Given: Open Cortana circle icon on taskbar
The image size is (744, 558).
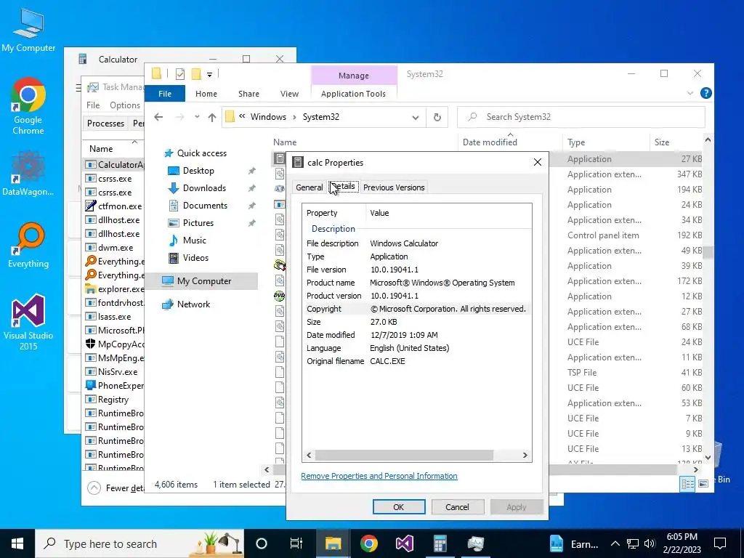Looking at the screenshot, I should 262,543.
